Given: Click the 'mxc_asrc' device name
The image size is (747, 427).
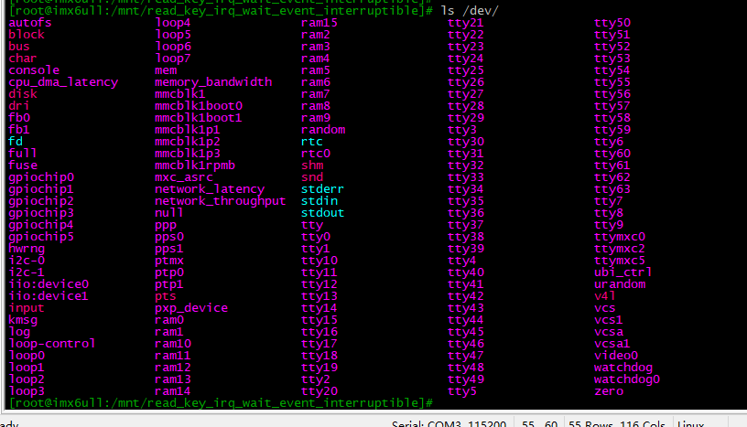Looking at the screenshot, I should 184,177.
